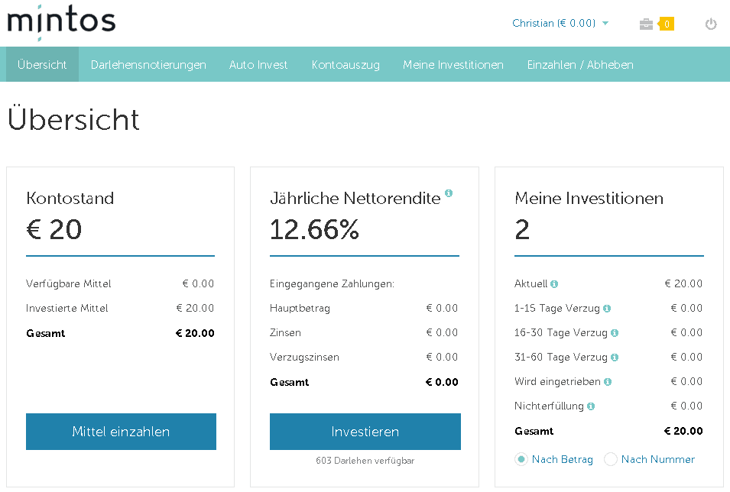Open info icon for 16-30 Tage Verzug
The image size is (730, 492).
(614, 333)
